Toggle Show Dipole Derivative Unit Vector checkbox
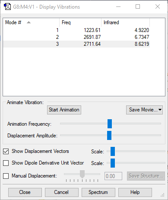The height and width of the screenshot is (200, 168). pos(6,163)
